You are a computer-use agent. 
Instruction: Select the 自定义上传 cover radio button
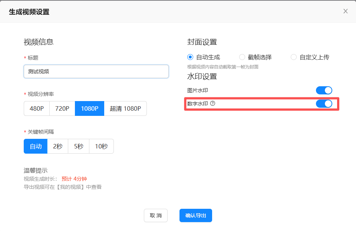click(294, 57)
